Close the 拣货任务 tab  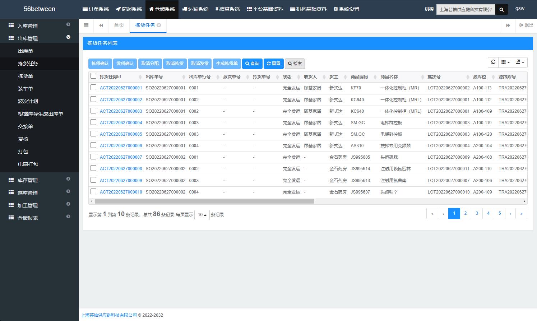click(x=159, y=25)
